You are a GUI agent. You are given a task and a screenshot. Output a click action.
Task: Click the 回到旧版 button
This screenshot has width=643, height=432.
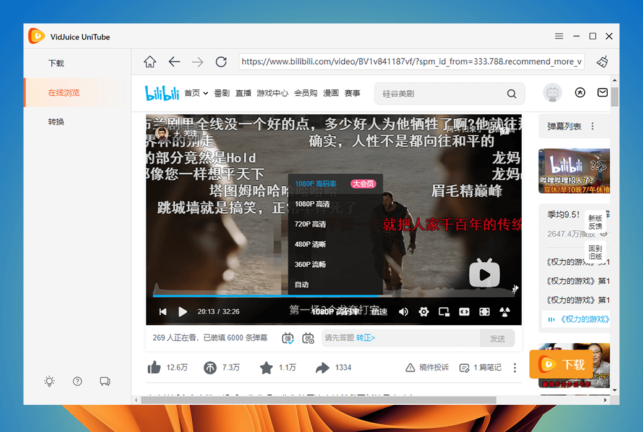point(595,252)
